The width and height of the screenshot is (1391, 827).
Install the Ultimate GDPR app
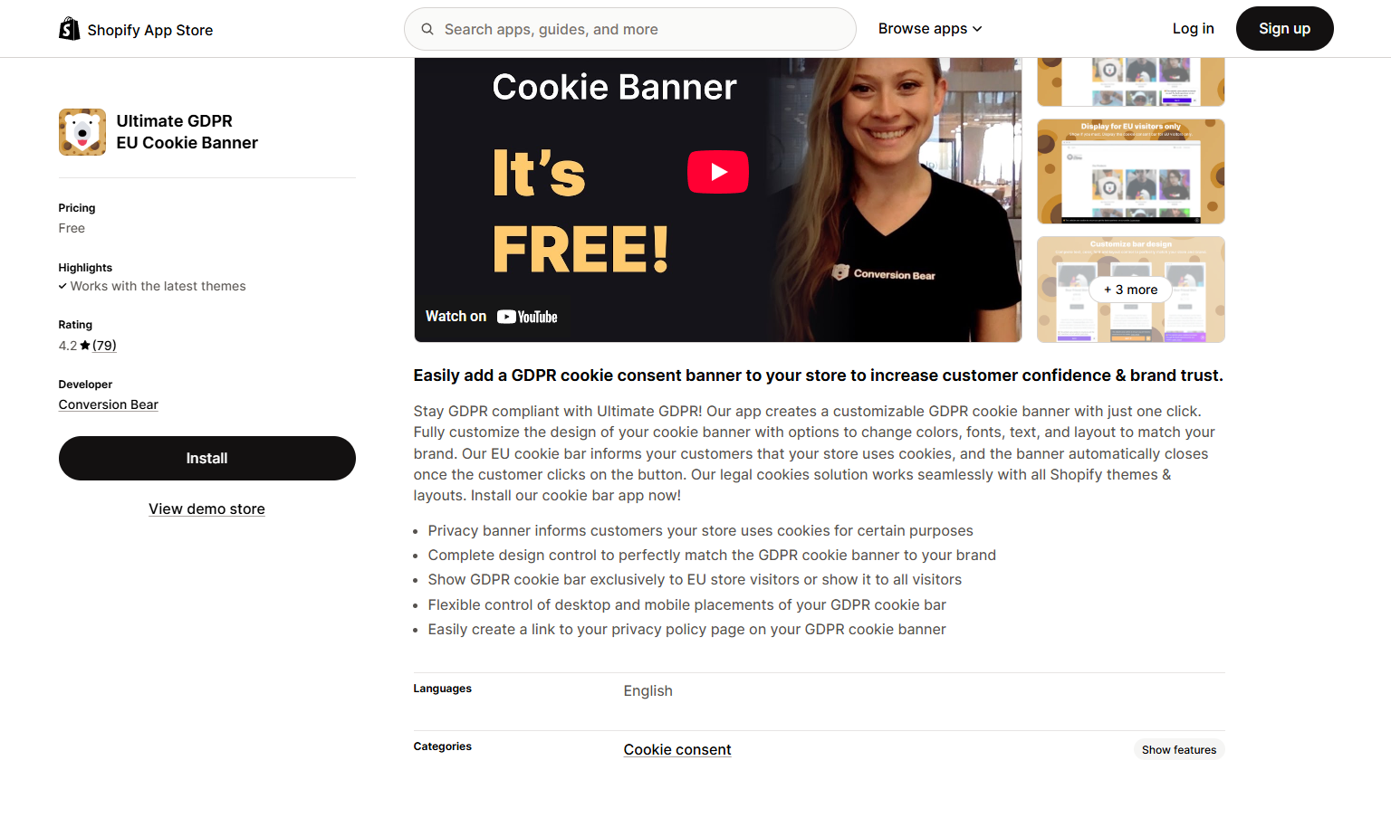click(x=207, y=459)
